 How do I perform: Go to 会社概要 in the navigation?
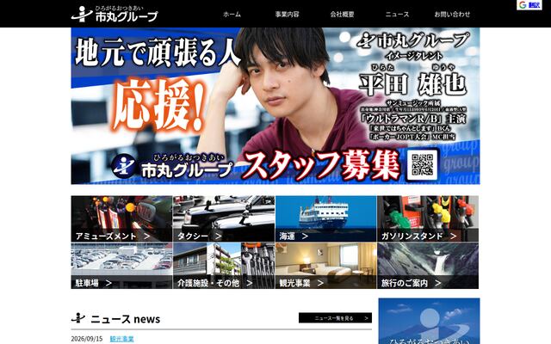[342, 15]
